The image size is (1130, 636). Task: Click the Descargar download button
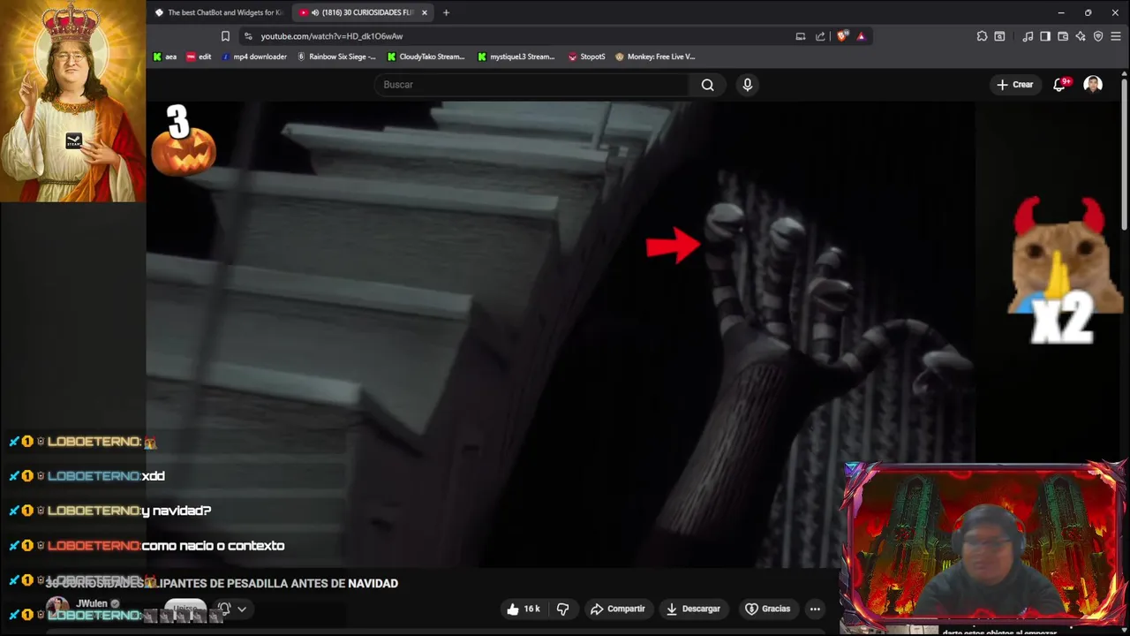pyautogui.click(x=694, y=609)
